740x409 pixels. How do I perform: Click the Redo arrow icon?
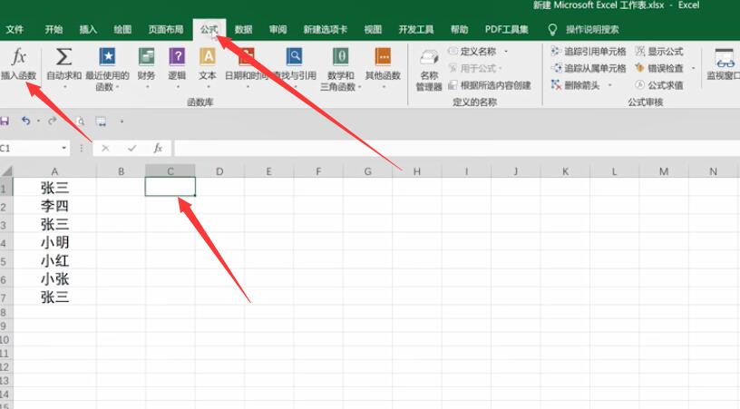pyautogui.click(x=53, y=122)
